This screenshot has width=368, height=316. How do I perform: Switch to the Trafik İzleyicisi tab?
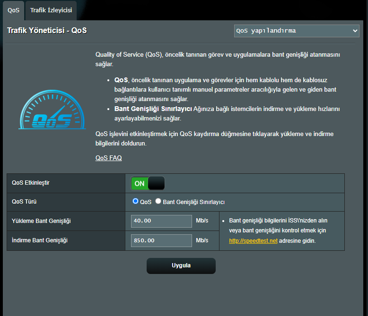tap(51, 10)
